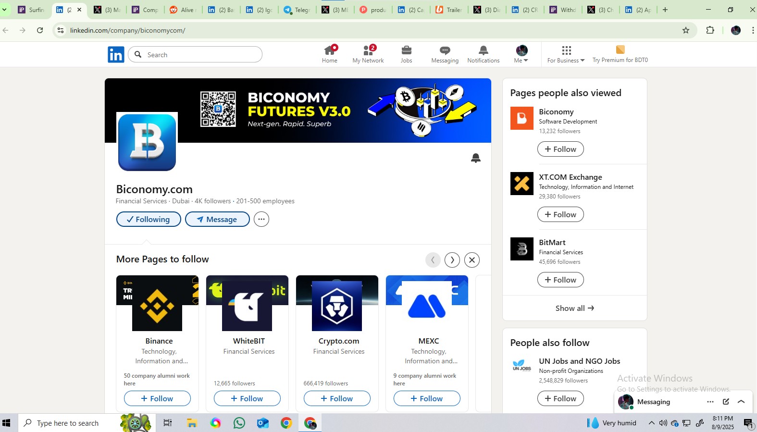Open the Jobs section
Screen dimensions: 757x432
pyautogui.click(x=407, y=54)
